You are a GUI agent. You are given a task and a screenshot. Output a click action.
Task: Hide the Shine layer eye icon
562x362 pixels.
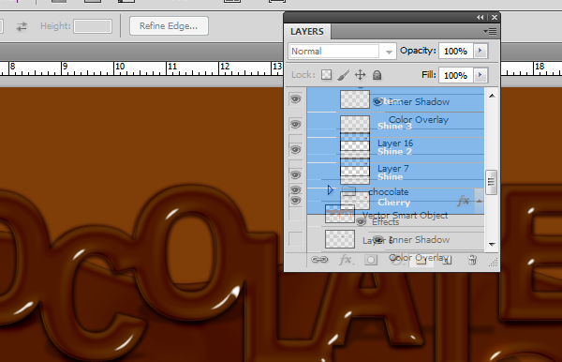pos(295,174)
